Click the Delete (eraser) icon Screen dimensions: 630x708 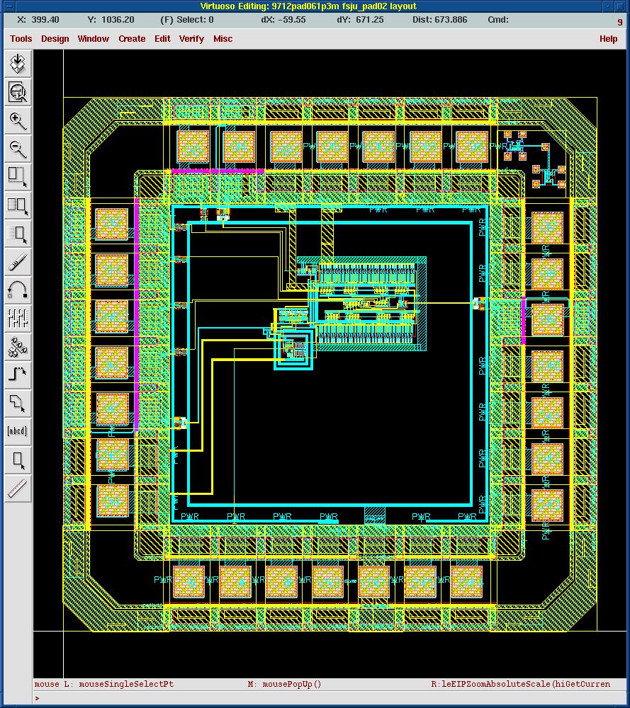point(18,262)
